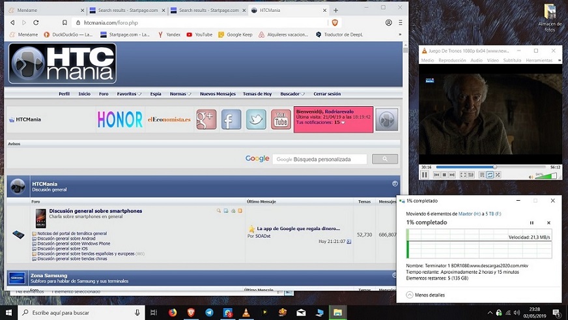Screen dimensions: 568x320
Task: Click Maxtor (H:) source link
Action: [470, 214]
